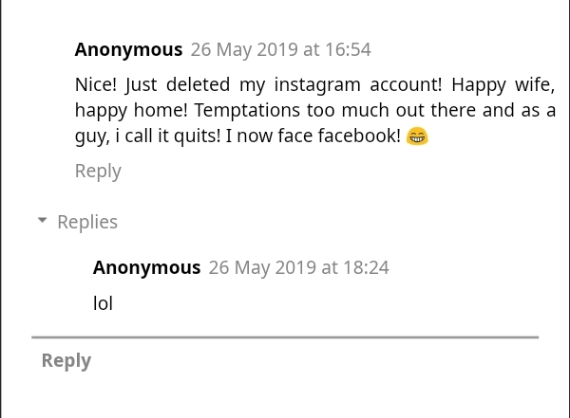570x418 pixels.
Task: Select the Anonymous author of "lol" reply
Action: pos(146,267)
